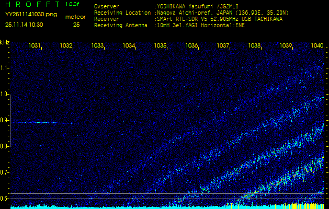This screenshot has width=329, height=209.
Task: Click the Receiving Location field label
Action: click(x=122, y=13)
